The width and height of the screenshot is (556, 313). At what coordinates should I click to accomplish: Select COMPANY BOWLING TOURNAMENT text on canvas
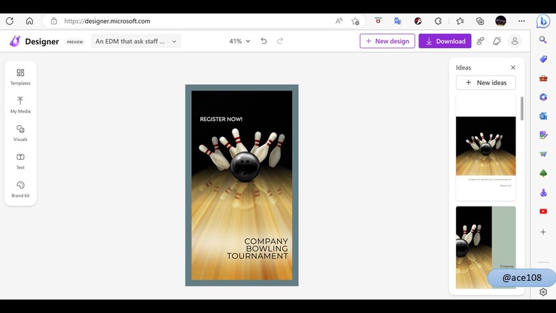point(257,248)
